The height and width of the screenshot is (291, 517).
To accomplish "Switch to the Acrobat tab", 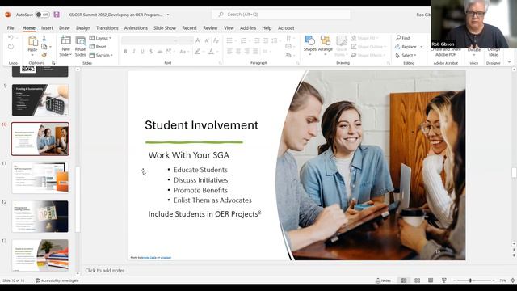I will [286, 28].
